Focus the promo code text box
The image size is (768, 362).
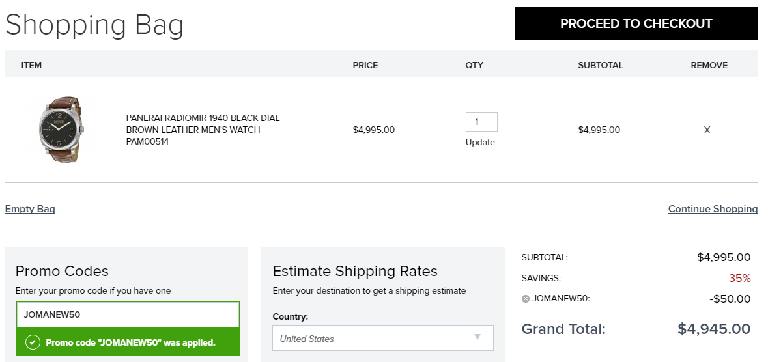point(128,314)
